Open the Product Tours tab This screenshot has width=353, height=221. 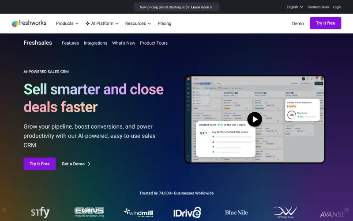coord(154,43)
